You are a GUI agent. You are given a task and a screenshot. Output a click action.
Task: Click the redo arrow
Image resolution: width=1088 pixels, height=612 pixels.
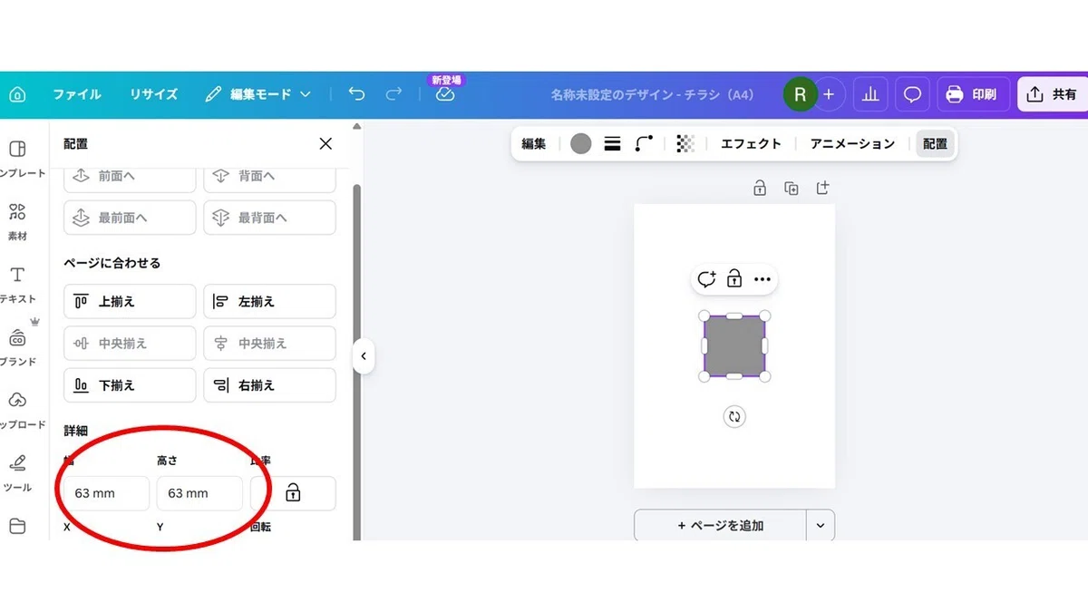(x=393, y=94)
